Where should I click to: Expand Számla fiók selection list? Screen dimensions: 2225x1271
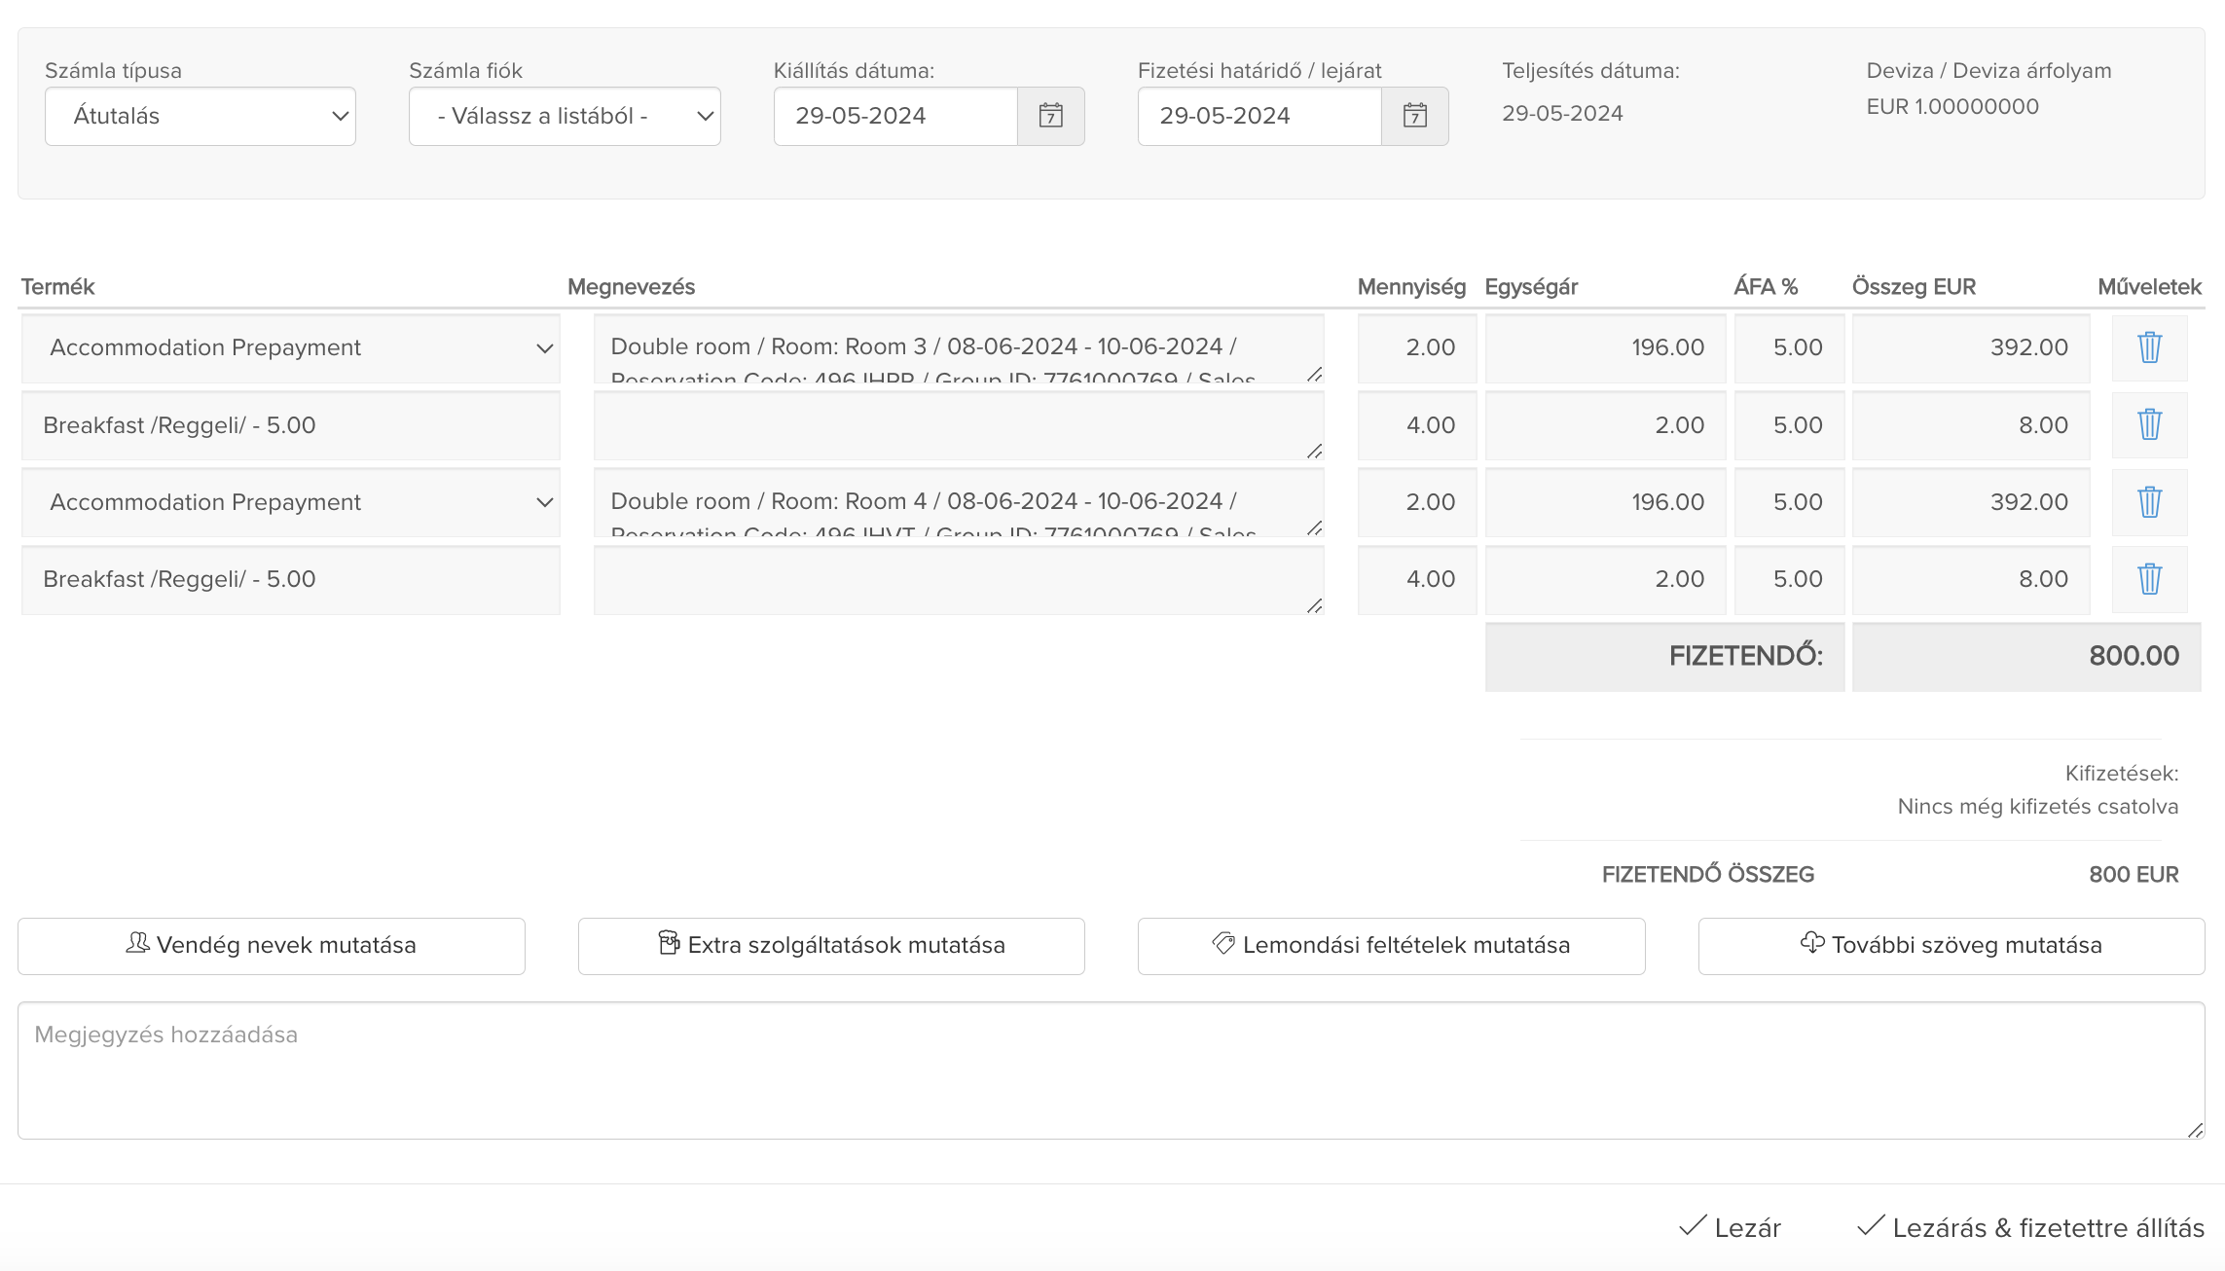tap(565, 116)
